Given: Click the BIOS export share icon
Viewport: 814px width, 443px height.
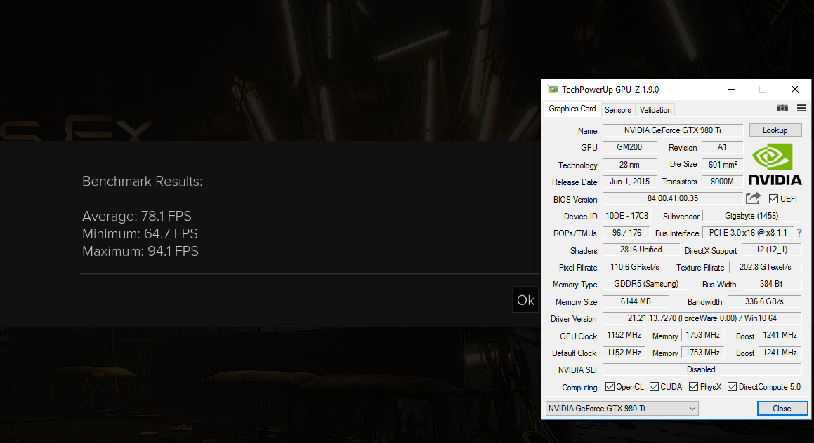Looking at the screenshot, I should pos(753,198).
